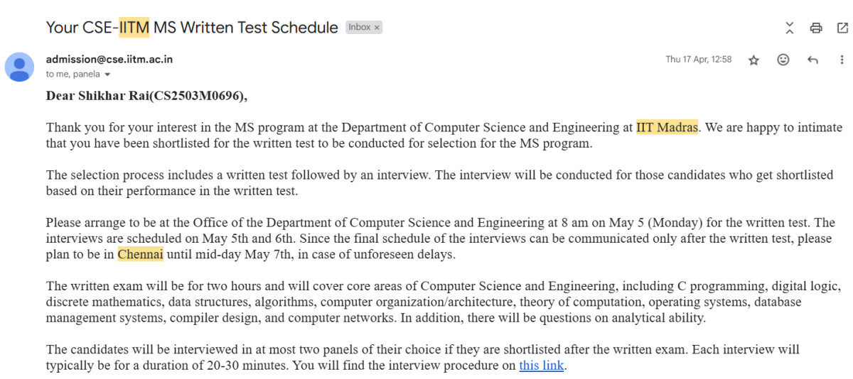
Task: Click the 'to me, panela' recipients text
Action: [73, 74]
